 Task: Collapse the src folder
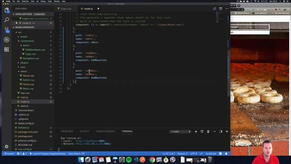[x=20, y=32]
